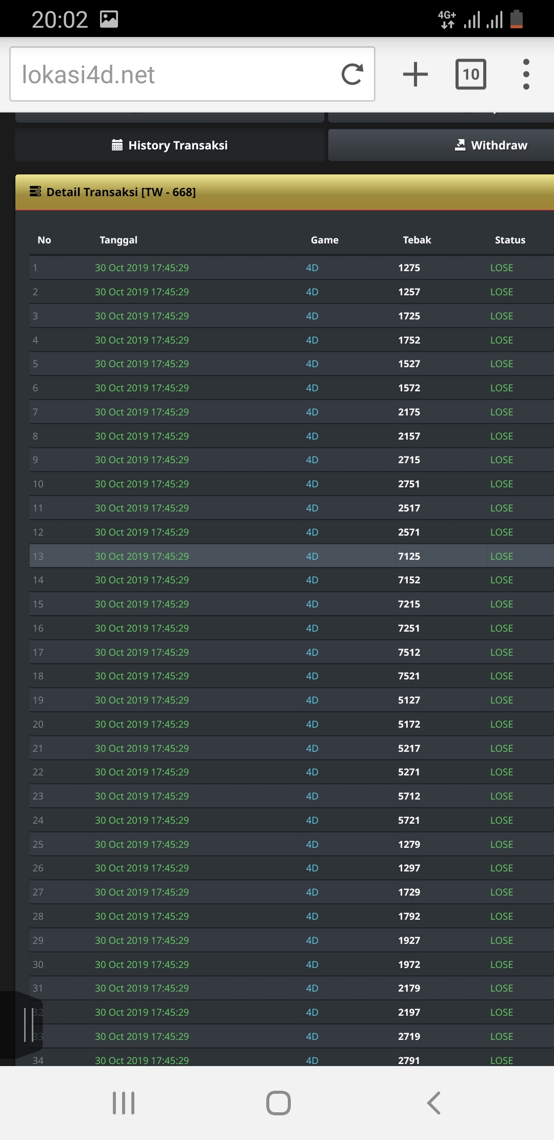Select the guess number 5721 in row 24

coord(409,820)
